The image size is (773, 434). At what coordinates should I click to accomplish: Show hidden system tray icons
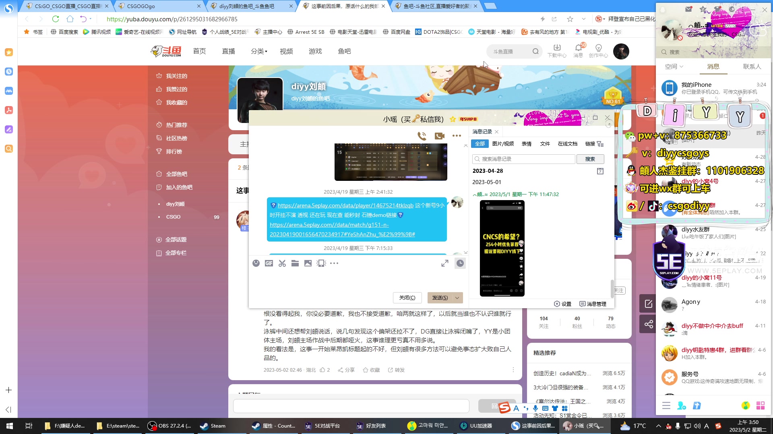(658, 426)
